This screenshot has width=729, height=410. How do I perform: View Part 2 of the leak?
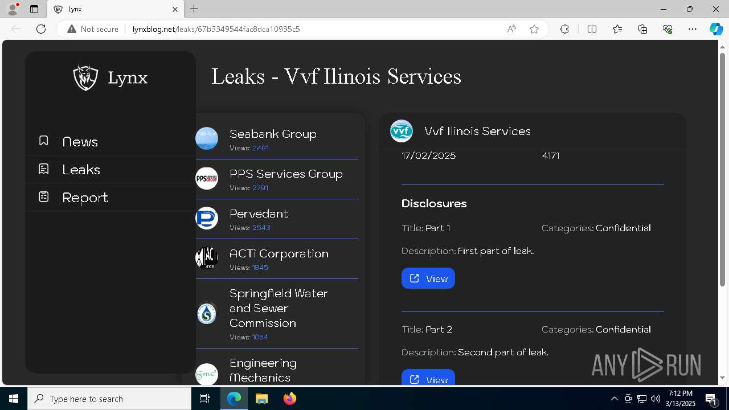428,378
